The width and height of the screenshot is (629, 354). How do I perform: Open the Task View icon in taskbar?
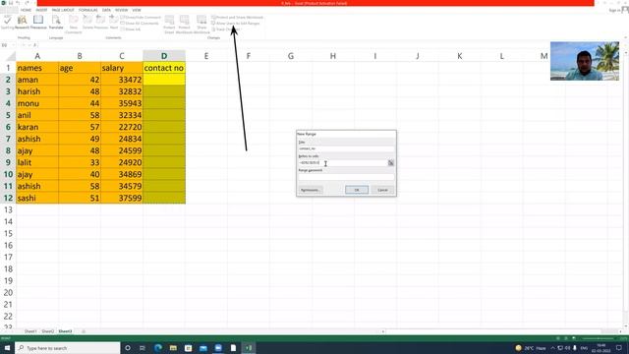coord(143,348)
